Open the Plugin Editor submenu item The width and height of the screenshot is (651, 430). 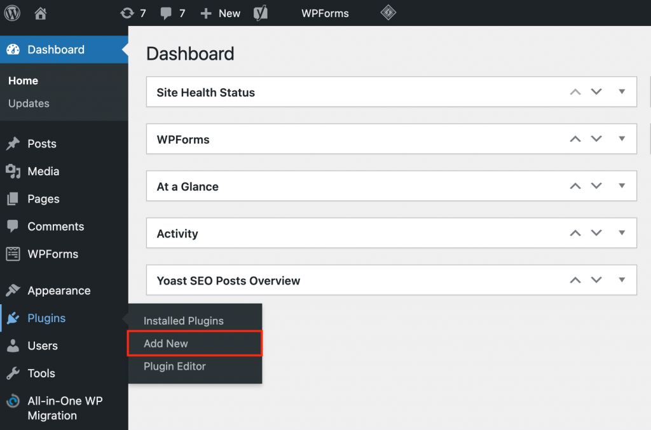tap(174, 366)
